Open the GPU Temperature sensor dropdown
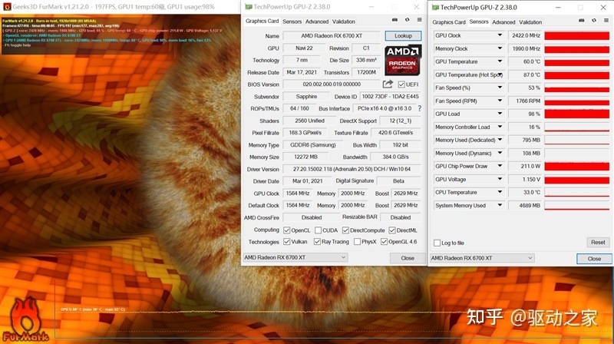The height and width of the screenshot is (344, 614). [x=500, y=61]
